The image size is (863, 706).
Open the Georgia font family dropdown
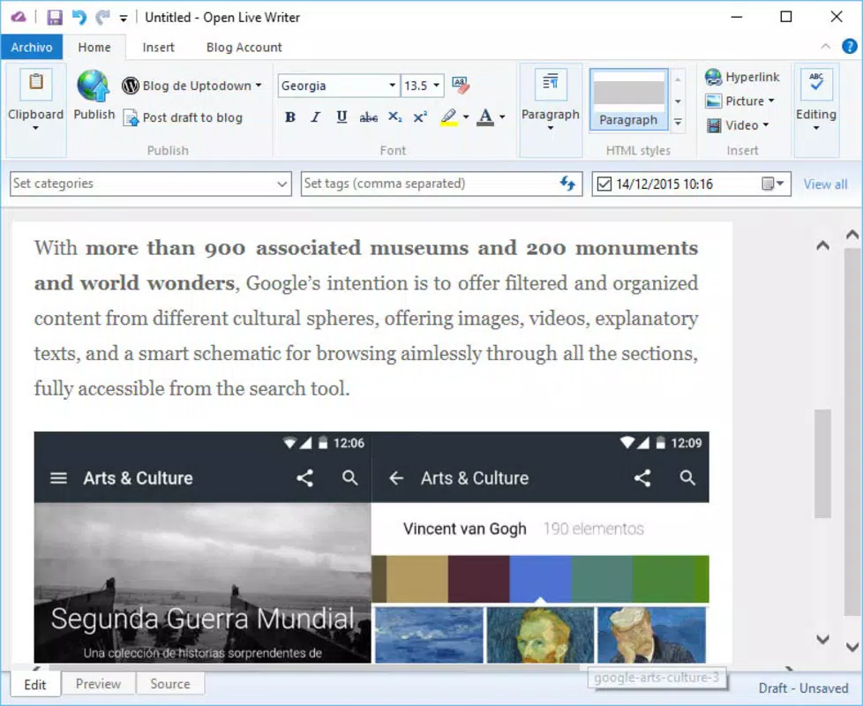(393, 86)
